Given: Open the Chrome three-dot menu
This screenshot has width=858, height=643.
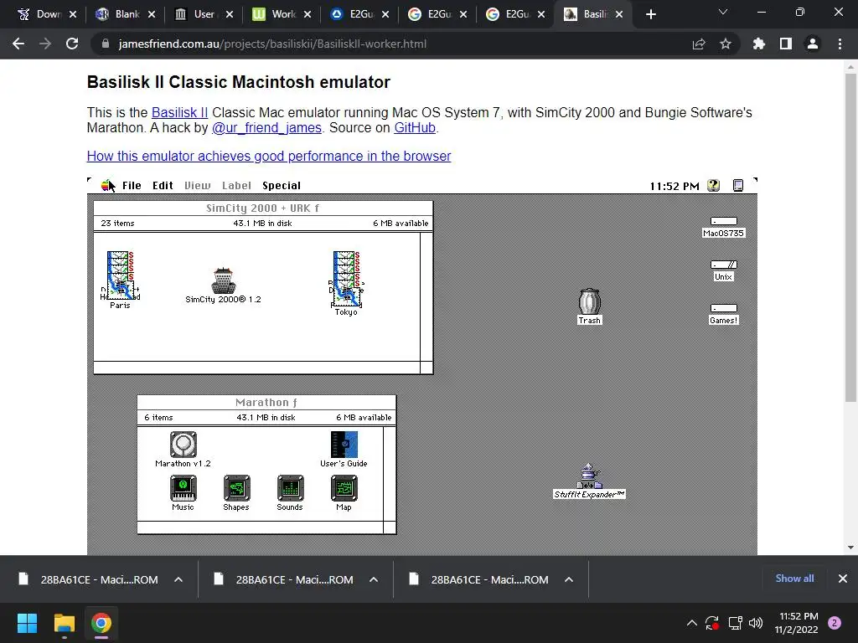Looking at the screenshot, I should click(840, 44).
